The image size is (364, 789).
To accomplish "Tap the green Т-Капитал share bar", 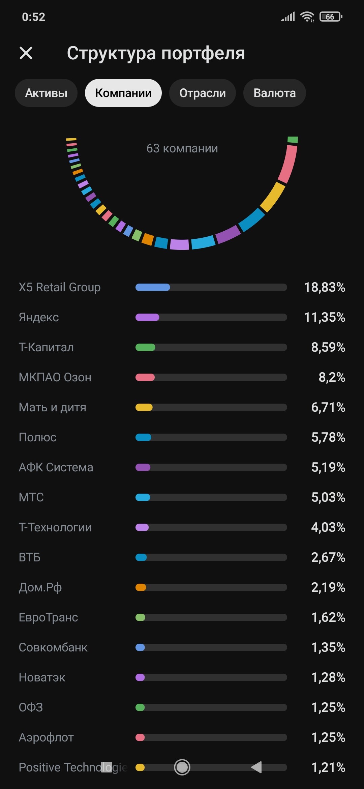I will coord(146,347).
